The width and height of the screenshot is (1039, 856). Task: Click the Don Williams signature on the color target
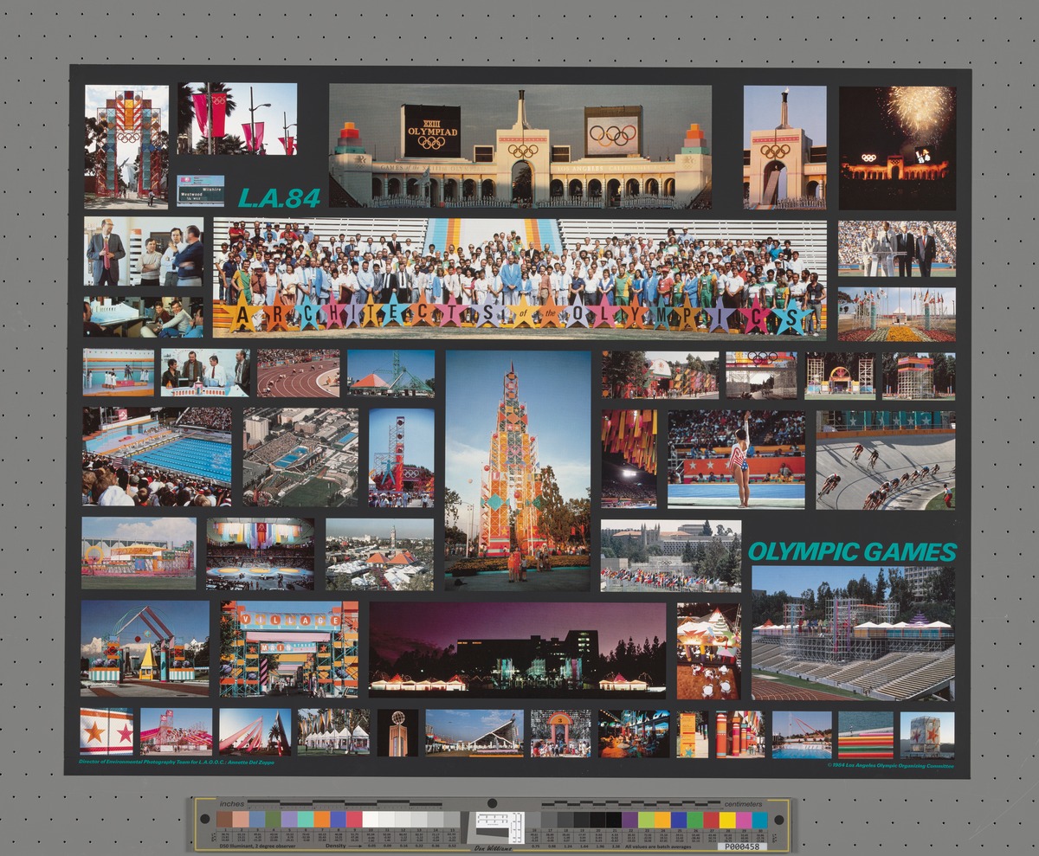tap(492, 847)
